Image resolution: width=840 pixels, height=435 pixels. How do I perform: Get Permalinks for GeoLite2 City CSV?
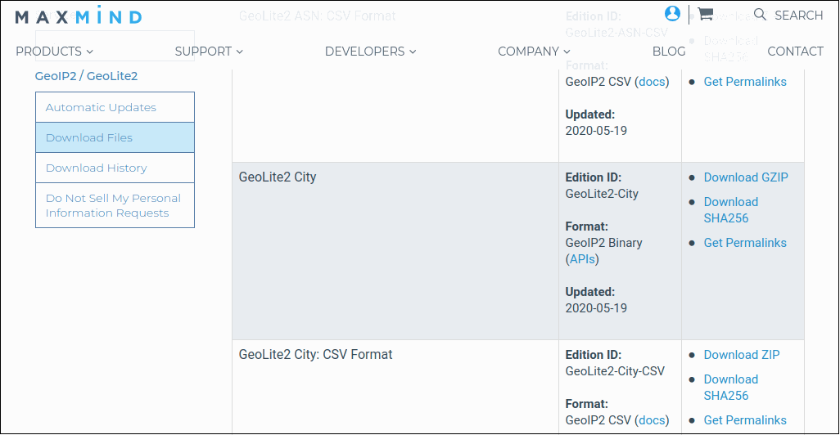(745, 420)
